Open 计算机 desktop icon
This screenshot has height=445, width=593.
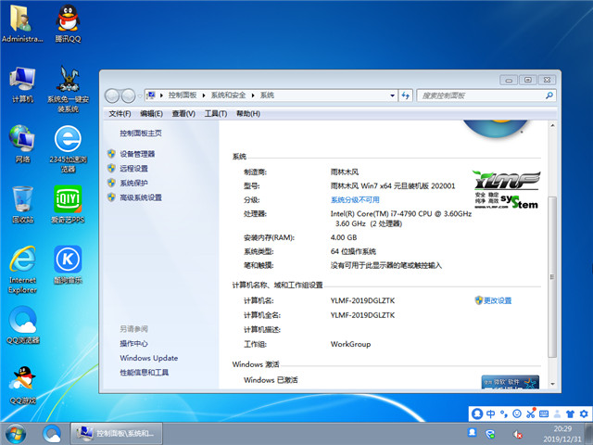click(22, 84)
